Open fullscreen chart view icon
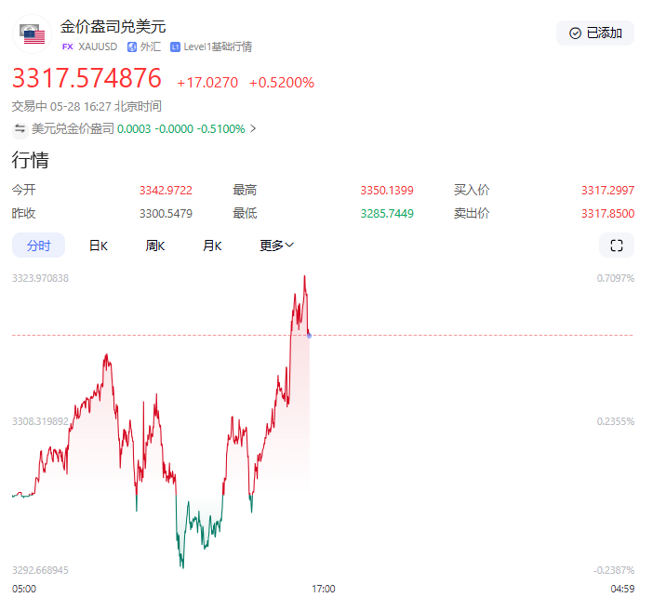This screenshot has width=653, height=611. (x=616, y=246)
